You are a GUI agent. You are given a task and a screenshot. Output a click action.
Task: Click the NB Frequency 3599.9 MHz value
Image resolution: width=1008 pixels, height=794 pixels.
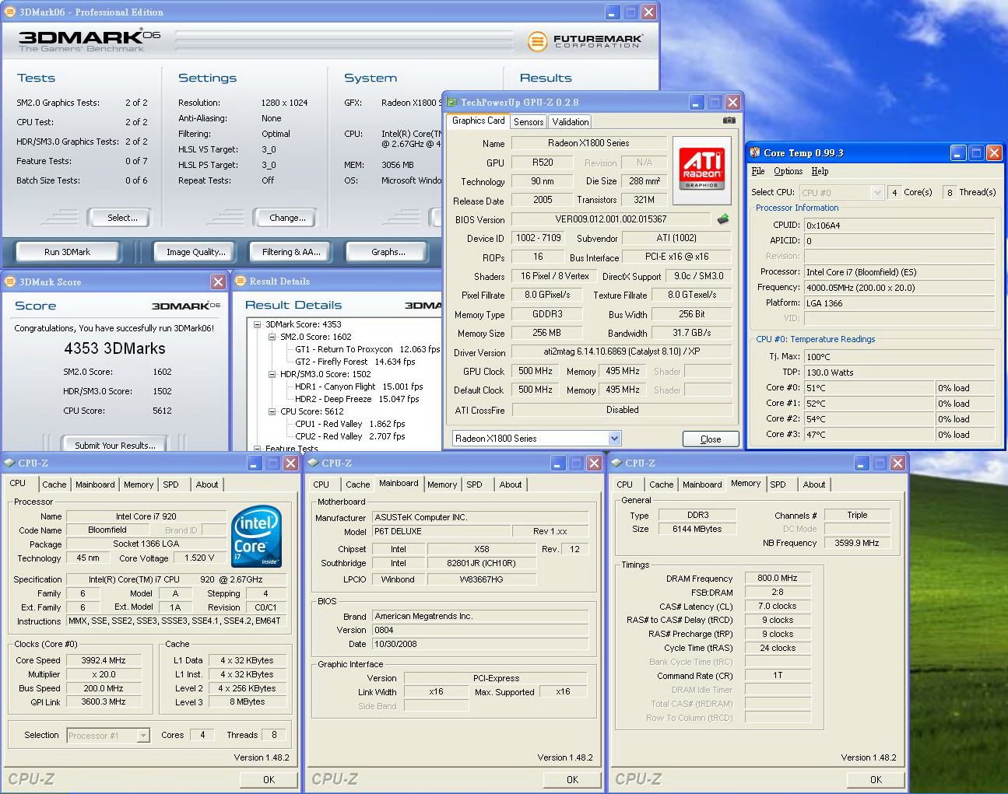pos(857,543)
